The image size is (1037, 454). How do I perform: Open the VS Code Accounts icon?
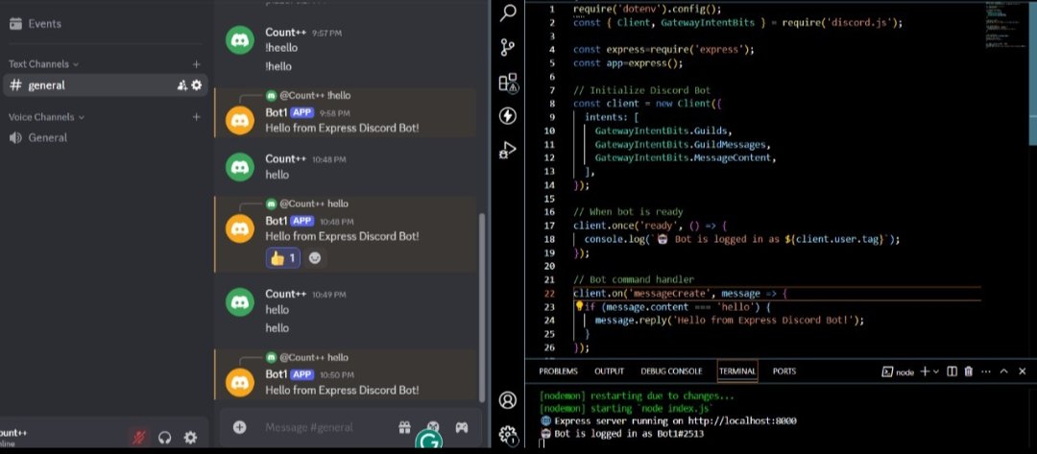coord(507,400)
